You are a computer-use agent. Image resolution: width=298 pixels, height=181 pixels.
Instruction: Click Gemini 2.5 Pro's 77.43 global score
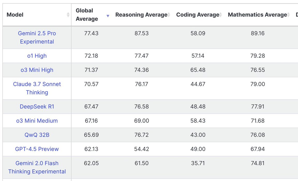click(91, 33)
